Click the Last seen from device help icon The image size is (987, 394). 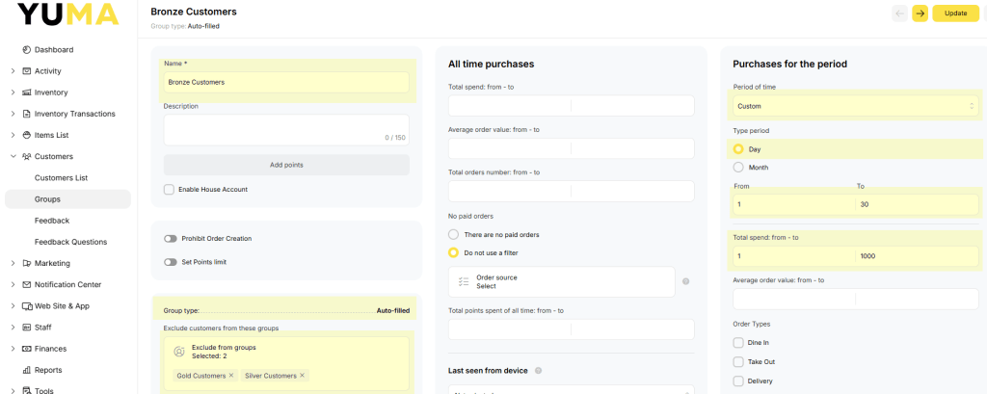tap(538, 371)
